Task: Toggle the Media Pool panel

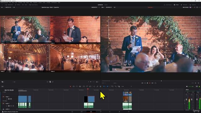Action: coord(9,5)
